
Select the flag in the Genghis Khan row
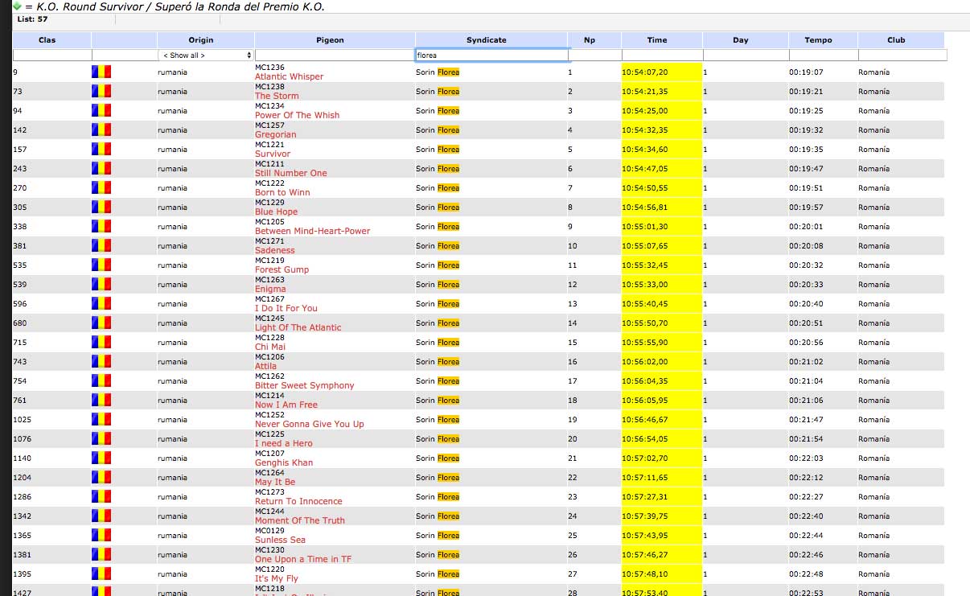[101, 458]
